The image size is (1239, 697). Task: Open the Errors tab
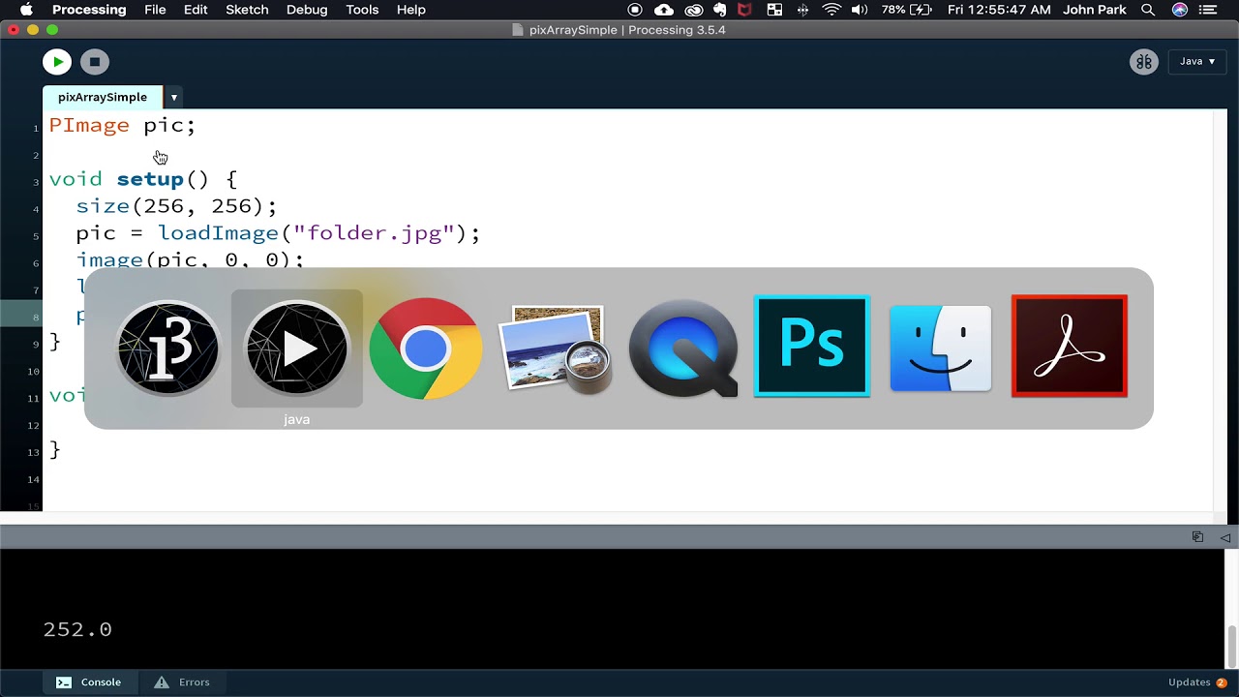pos(182,682)
